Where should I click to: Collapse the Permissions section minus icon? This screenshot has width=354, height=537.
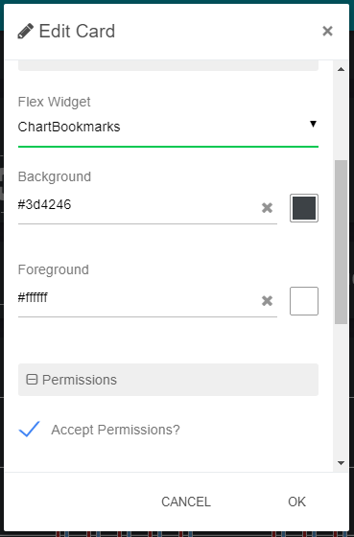tap(32, 380)
